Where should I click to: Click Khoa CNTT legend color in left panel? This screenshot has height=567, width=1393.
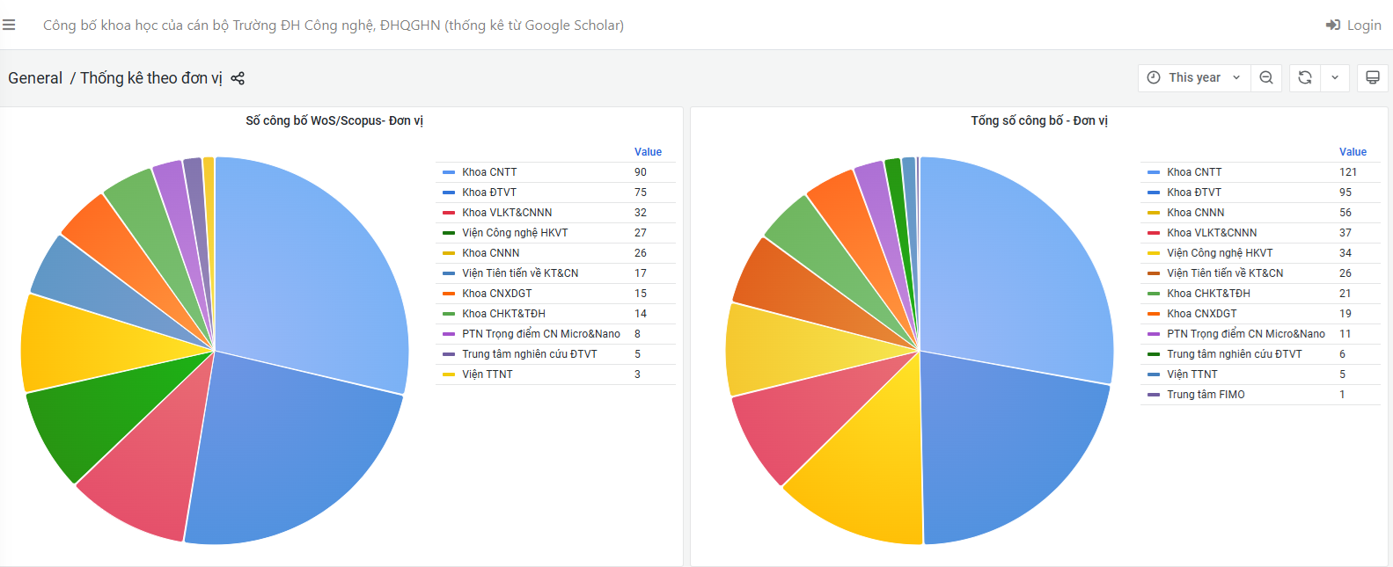click(449, 172)
